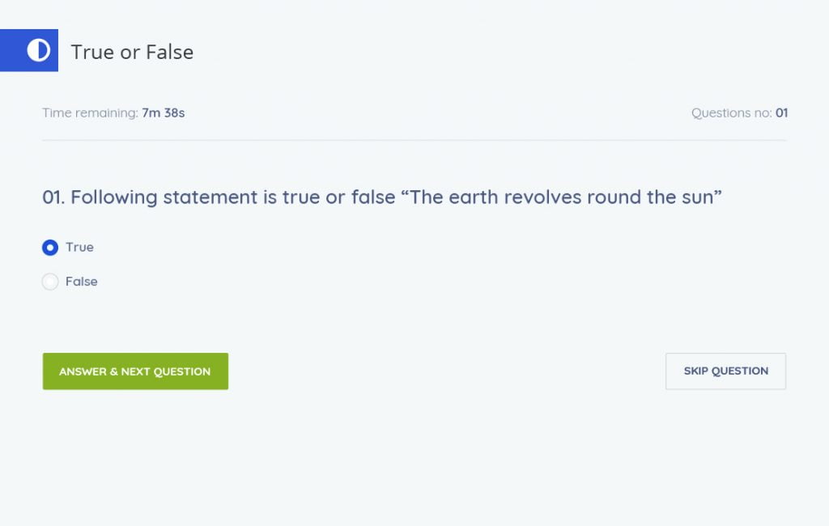Select the True radio button
Image resolution: width=829 pixels, height=526 pixels.
pyautogui.click(x=50, y=248)
